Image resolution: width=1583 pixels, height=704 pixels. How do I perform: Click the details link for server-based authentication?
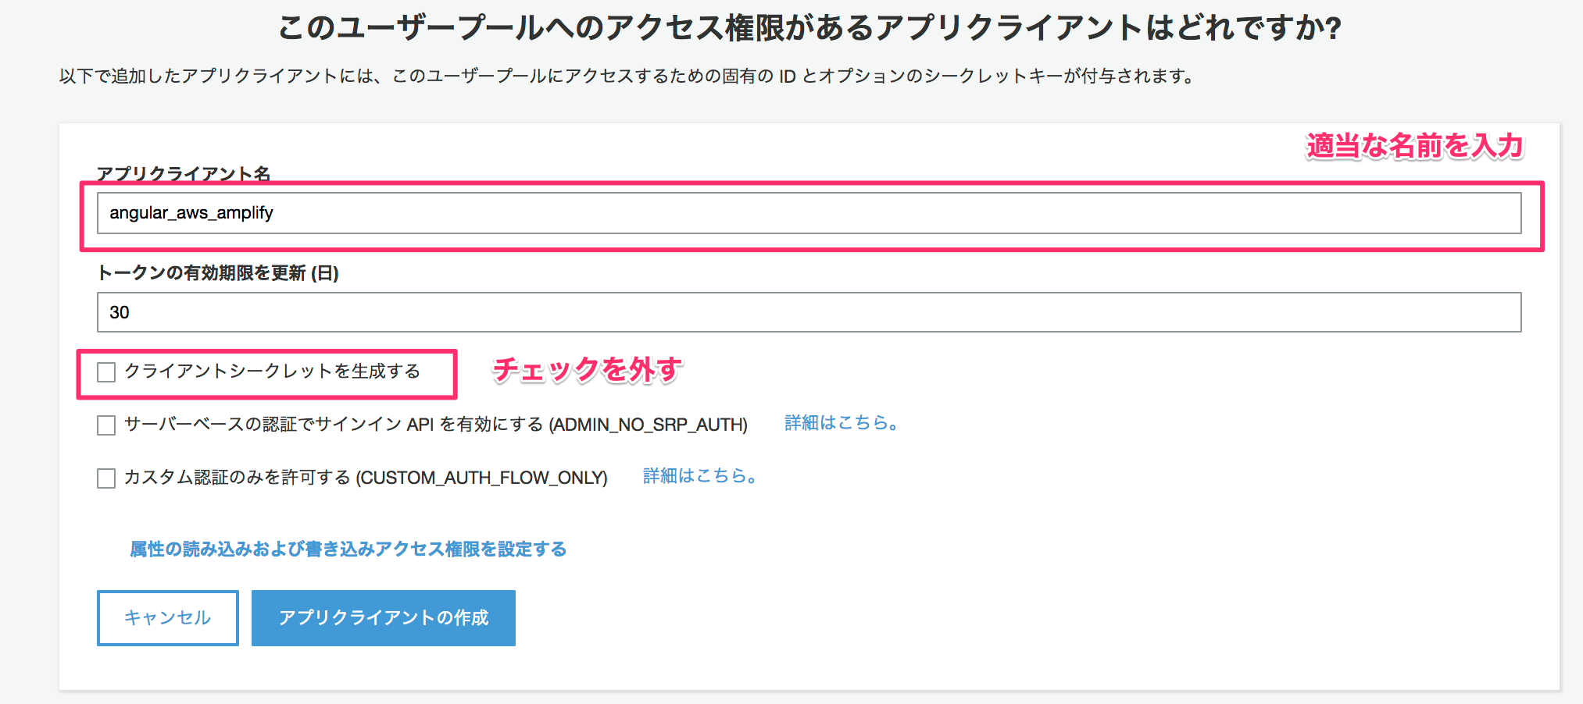[840, 423]
